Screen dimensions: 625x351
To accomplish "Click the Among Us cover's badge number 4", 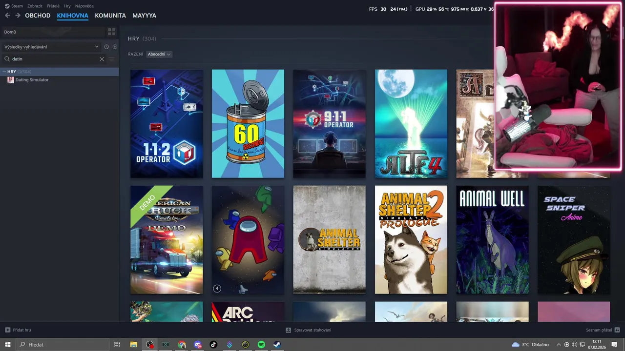I will 217,289.
